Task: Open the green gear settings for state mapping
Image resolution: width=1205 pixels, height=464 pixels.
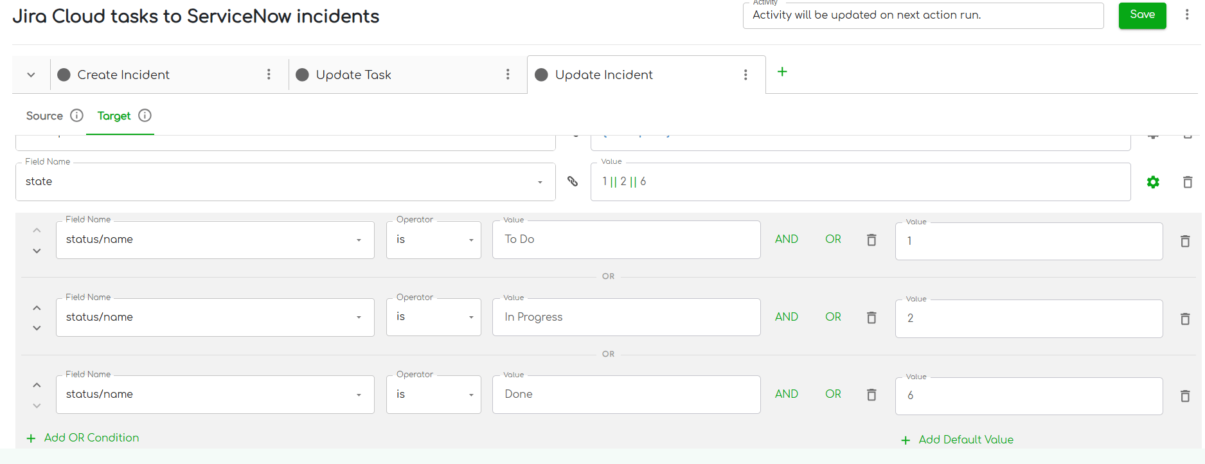Action: pyautogui.click(x=1153, y=182)
